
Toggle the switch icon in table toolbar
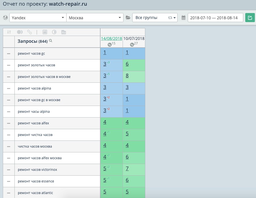coord(20,32)
